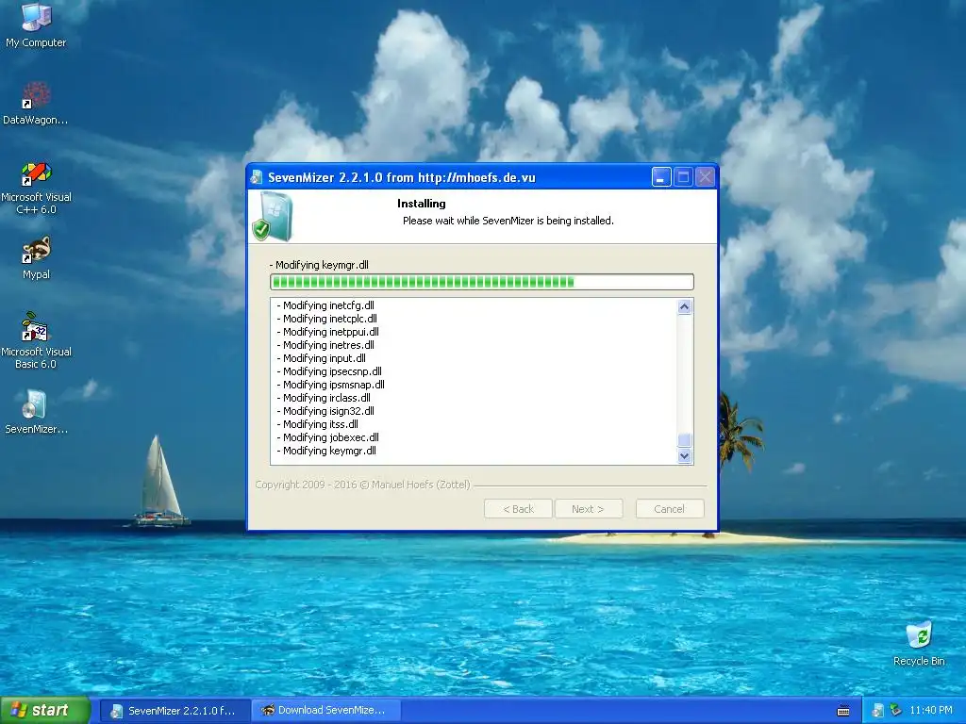Select the Mypal browser desktop icon
966x724 pixels.
click(x=36, y=257)
